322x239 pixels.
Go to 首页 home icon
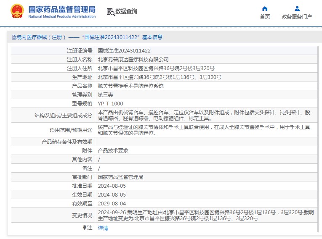265,8
